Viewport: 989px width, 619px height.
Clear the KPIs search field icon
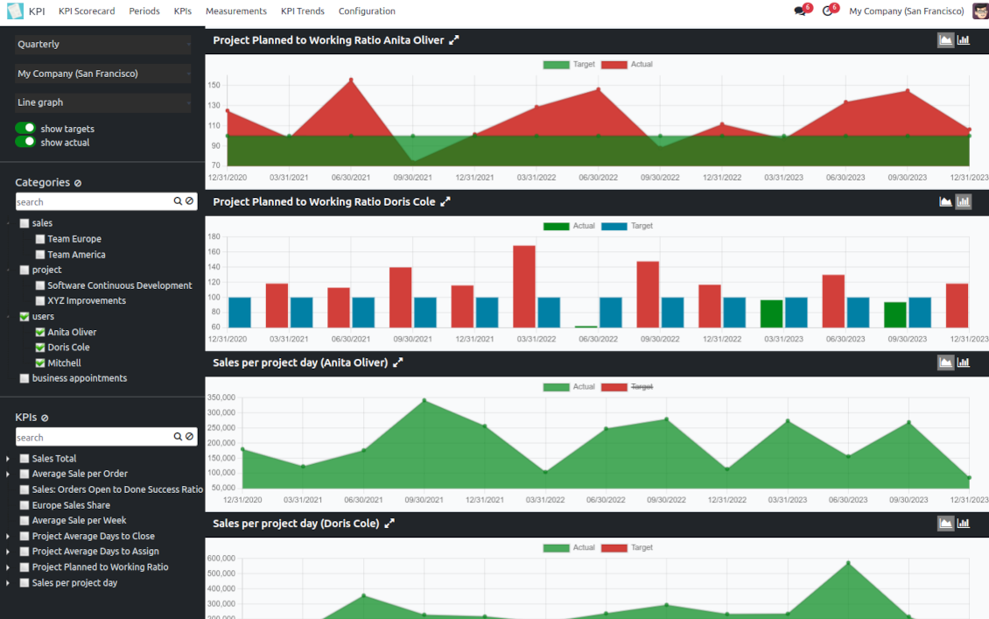tap(189, 437)
